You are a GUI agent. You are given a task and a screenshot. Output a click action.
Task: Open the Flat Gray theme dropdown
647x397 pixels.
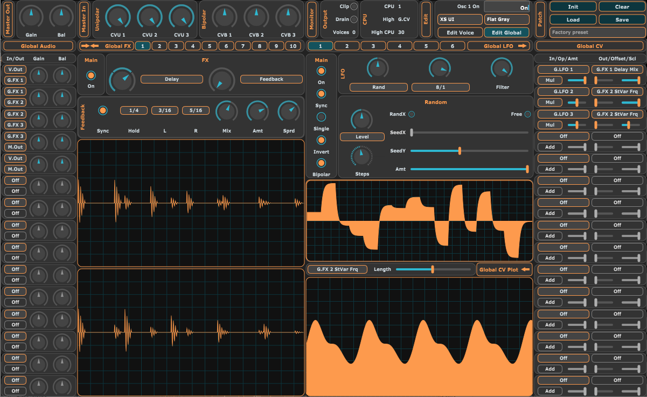click(x=506, y=19)
